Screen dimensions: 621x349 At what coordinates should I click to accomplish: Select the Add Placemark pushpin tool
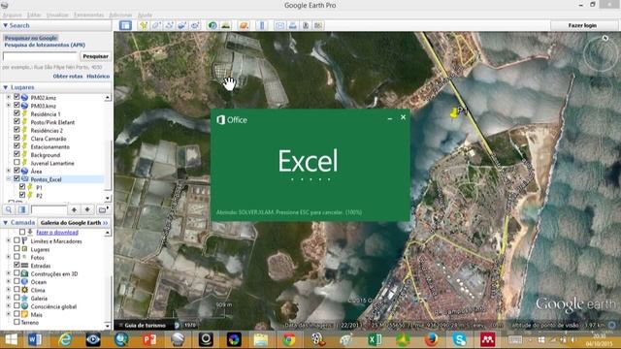tap(144, 25)
